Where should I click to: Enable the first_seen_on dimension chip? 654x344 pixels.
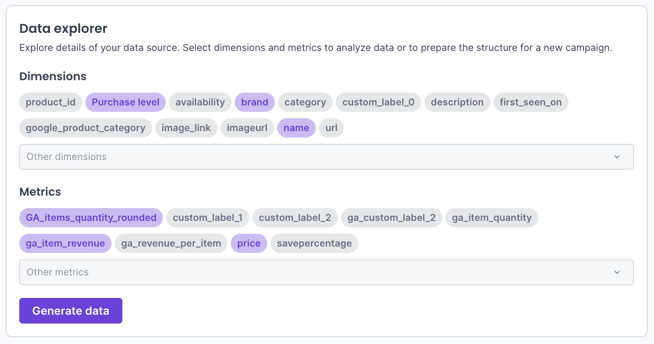(x=530, y=102)
